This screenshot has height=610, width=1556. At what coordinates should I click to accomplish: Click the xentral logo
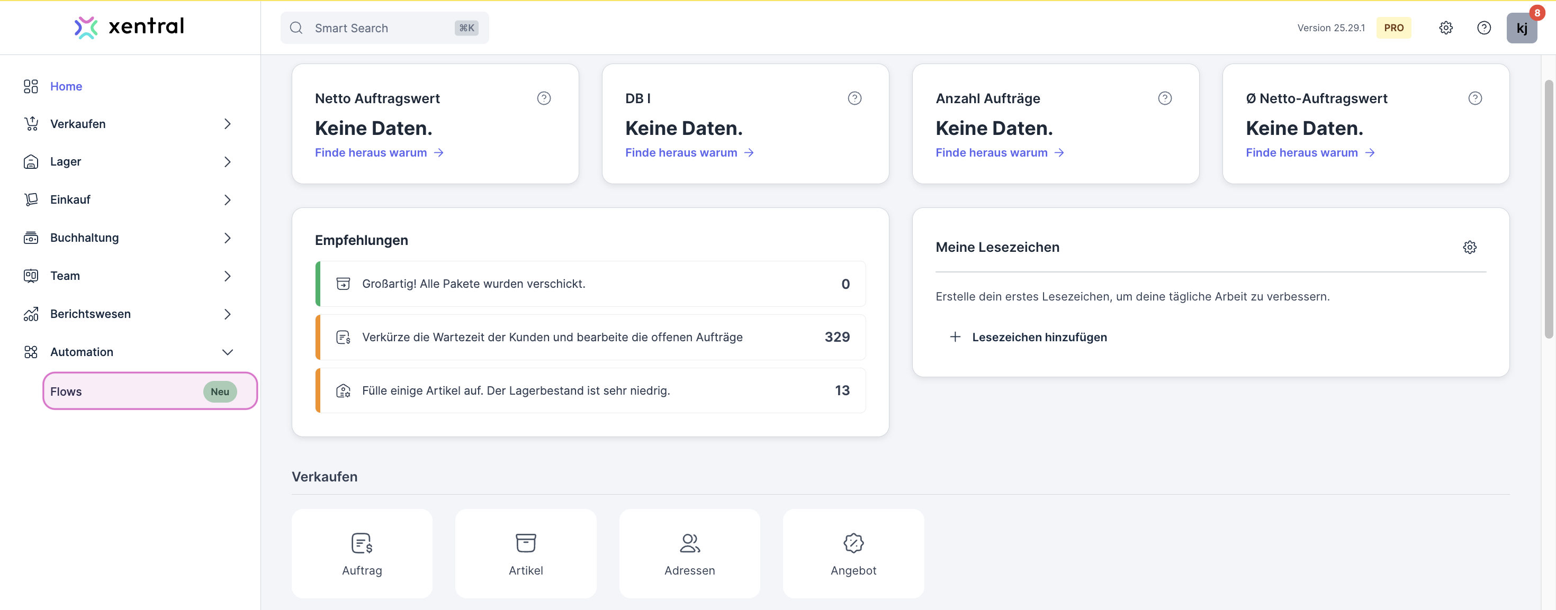click(x=129, y=26)
